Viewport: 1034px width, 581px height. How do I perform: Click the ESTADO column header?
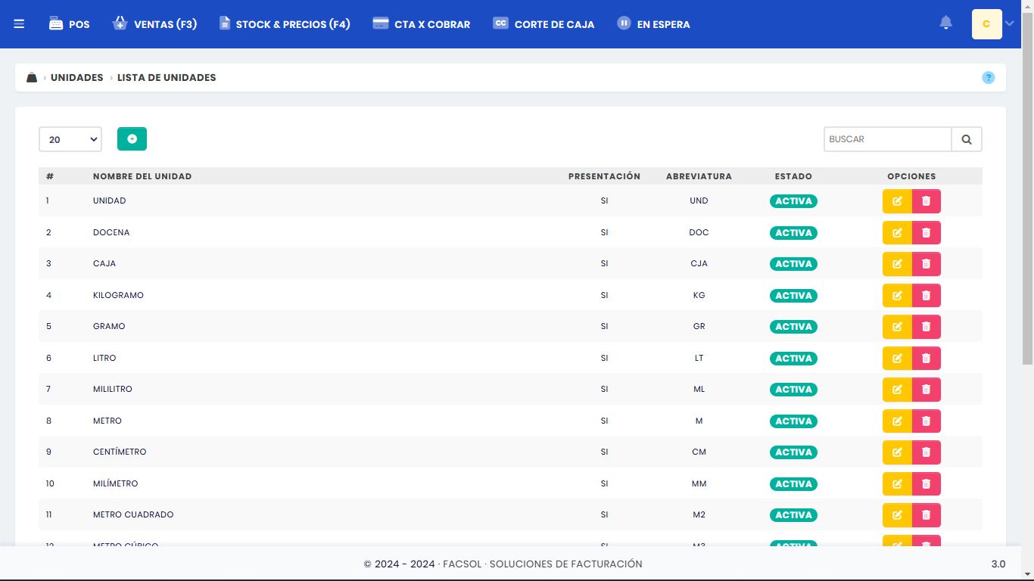pos(793,176)
